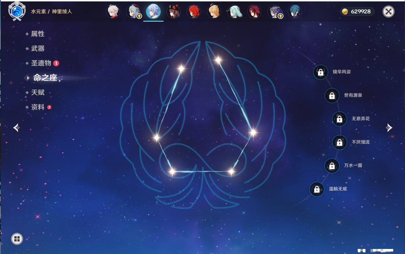Image resolution: width=405 pixels, height=254 pixels.
Task: Click the 万水一露 constellation label
Action: tap(353, 165)
